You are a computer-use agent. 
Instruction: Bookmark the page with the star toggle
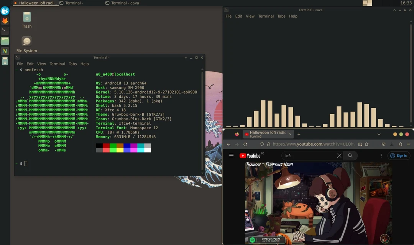click(x=366, y=144)
